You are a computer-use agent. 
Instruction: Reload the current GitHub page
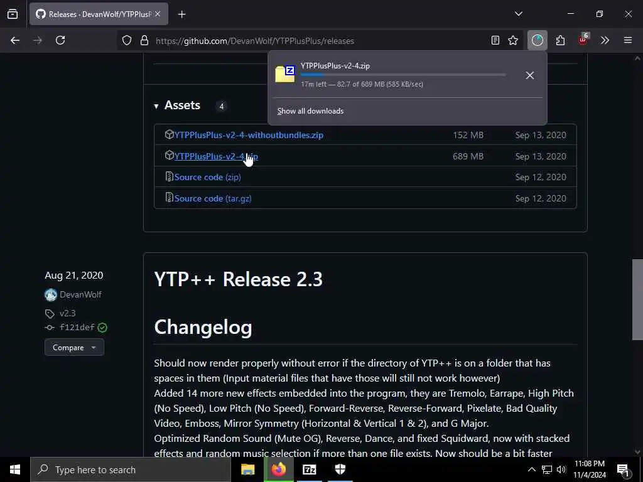tap(60, 40)
